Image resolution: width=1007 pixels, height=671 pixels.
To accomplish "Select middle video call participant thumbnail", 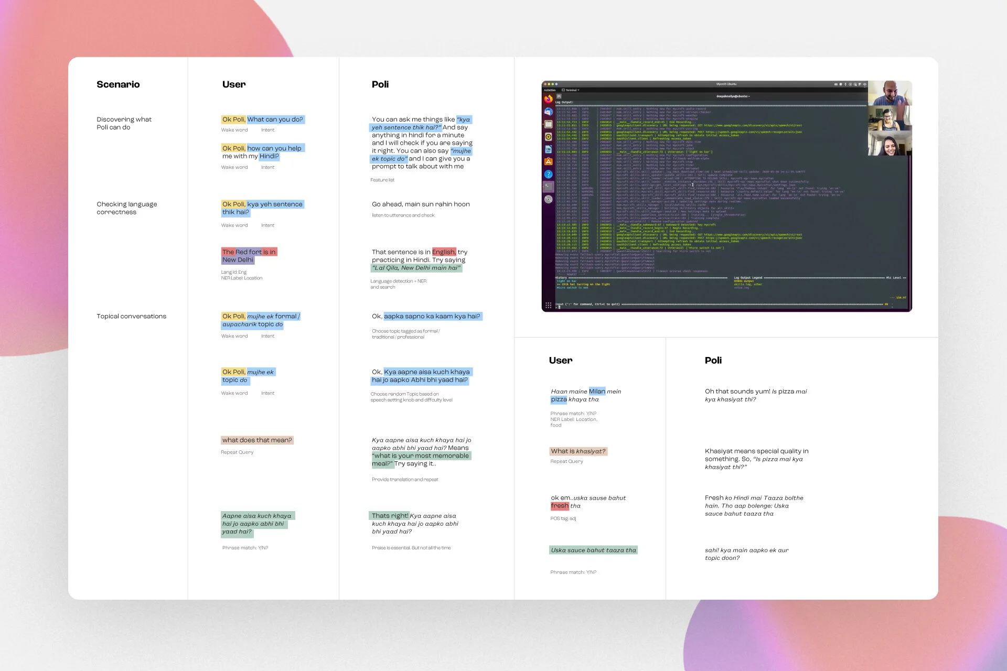I will tap(890, 118).
